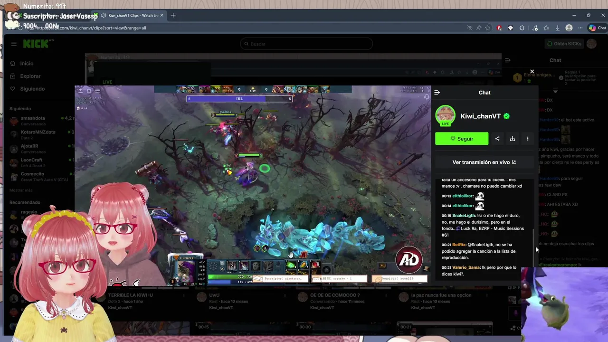Click the Obtén KICKs button

564,44
